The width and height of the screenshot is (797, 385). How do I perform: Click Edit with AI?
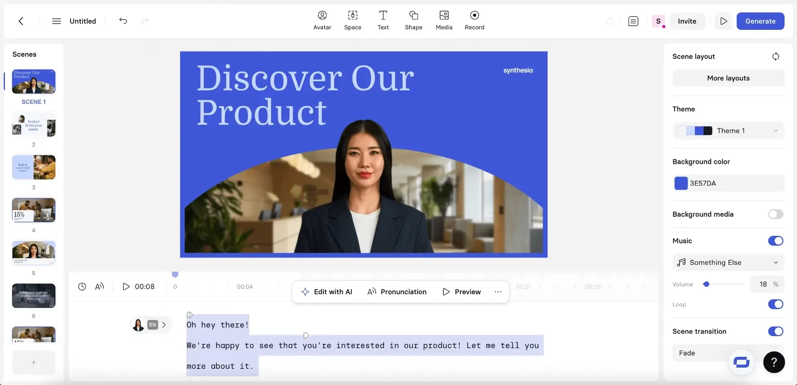(x=327, y=292)
